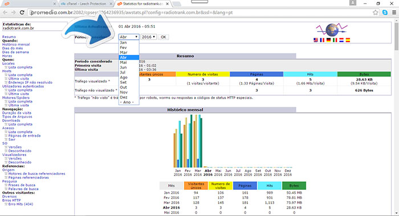Switch to Statistics for radiotrank tab
The image size is (399, 216).
[143, 4]
